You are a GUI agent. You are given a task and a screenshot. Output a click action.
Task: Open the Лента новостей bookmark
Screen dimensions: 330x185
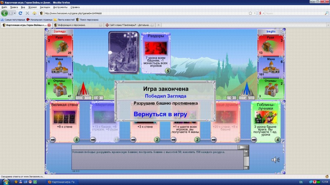tap(65, 19)
